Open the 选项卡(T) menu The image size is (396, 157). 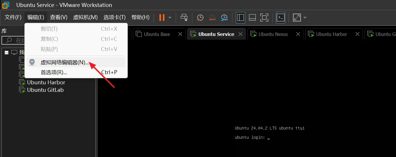pos(115,17)
